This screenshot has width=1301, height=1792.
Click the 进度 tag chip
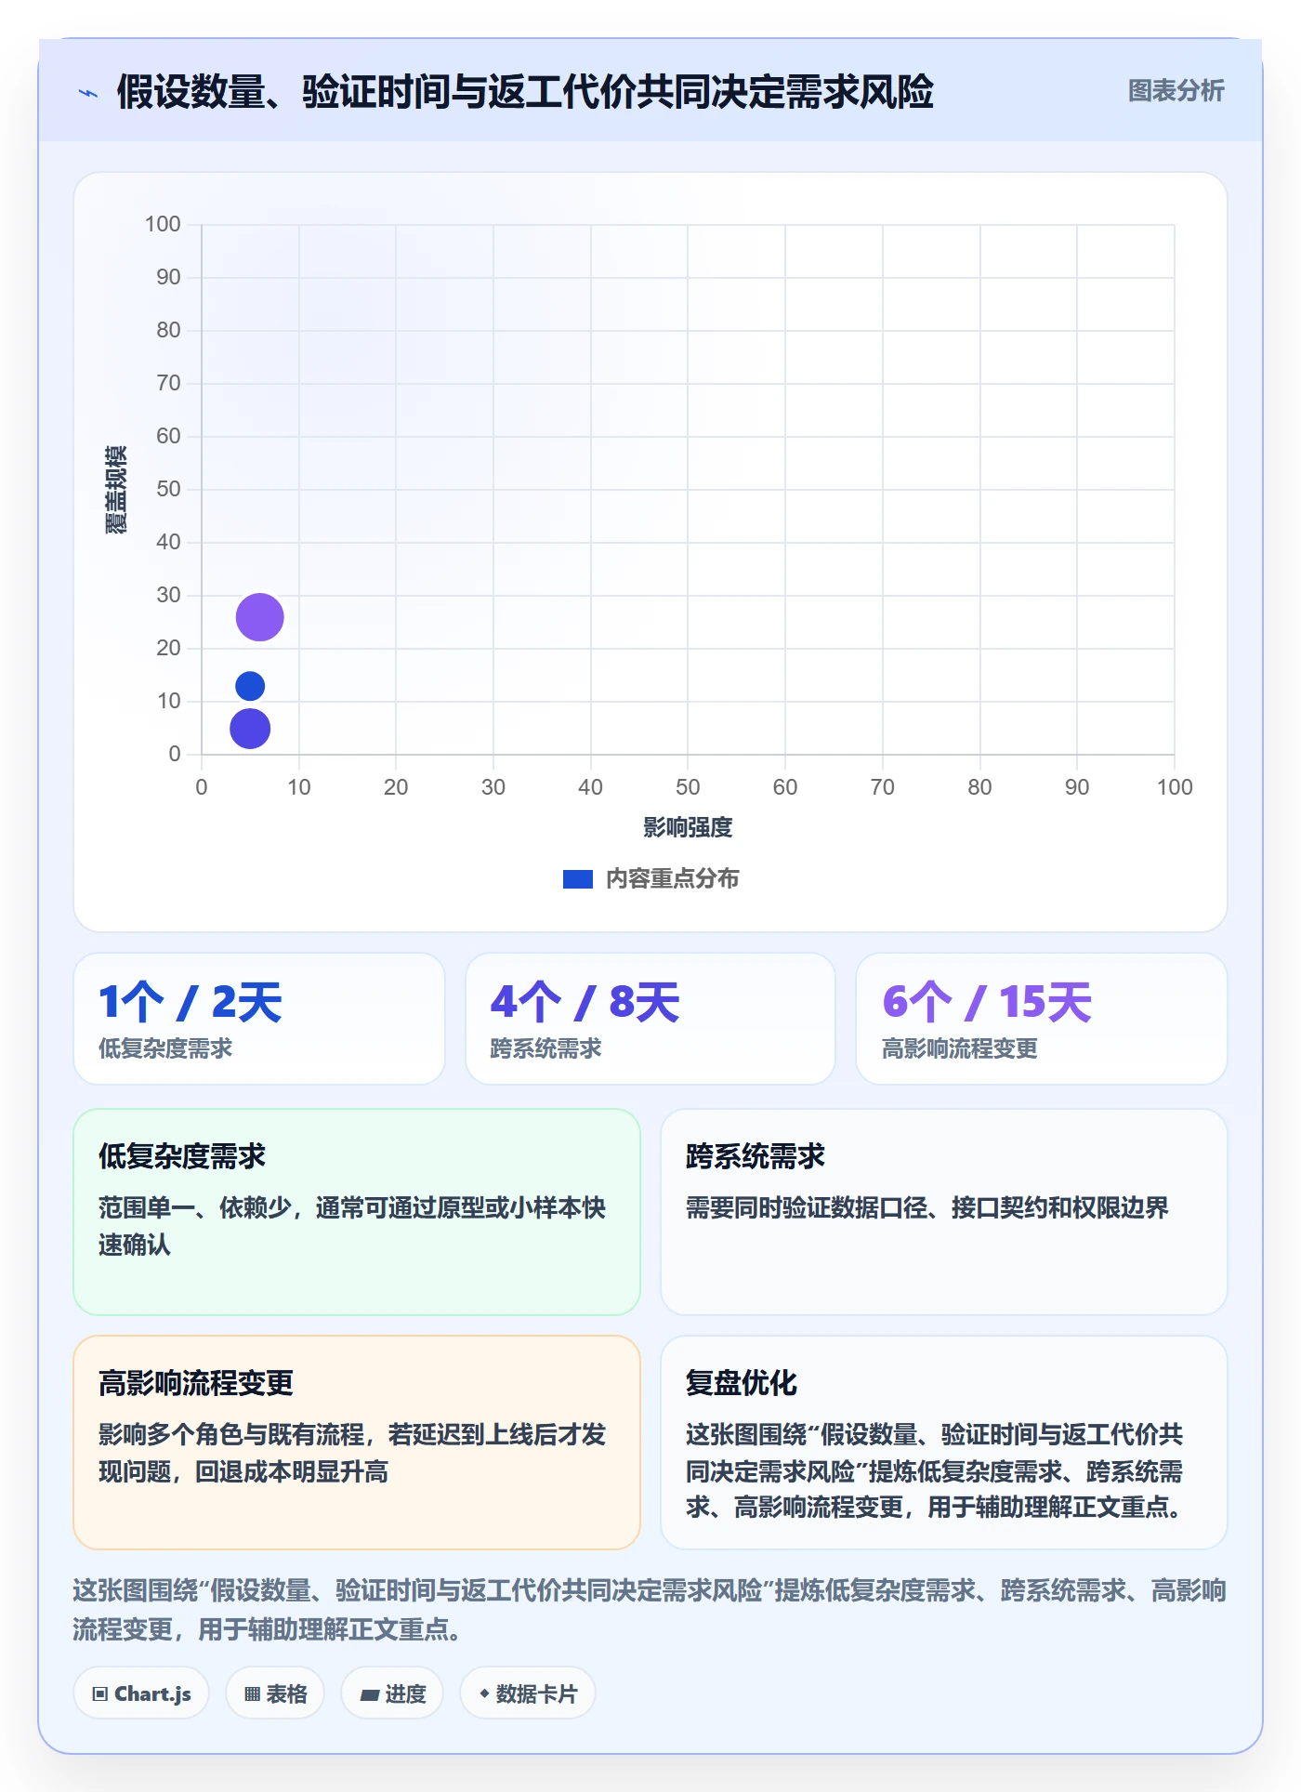click(x=392, y=1693)
